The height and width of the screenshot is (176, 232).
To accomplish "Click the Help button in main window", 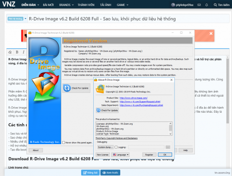I will tap(186, 150).
